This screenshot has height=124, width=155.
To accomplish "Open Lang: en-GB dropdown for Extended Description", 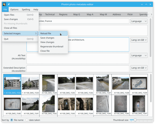I will 139,68.
